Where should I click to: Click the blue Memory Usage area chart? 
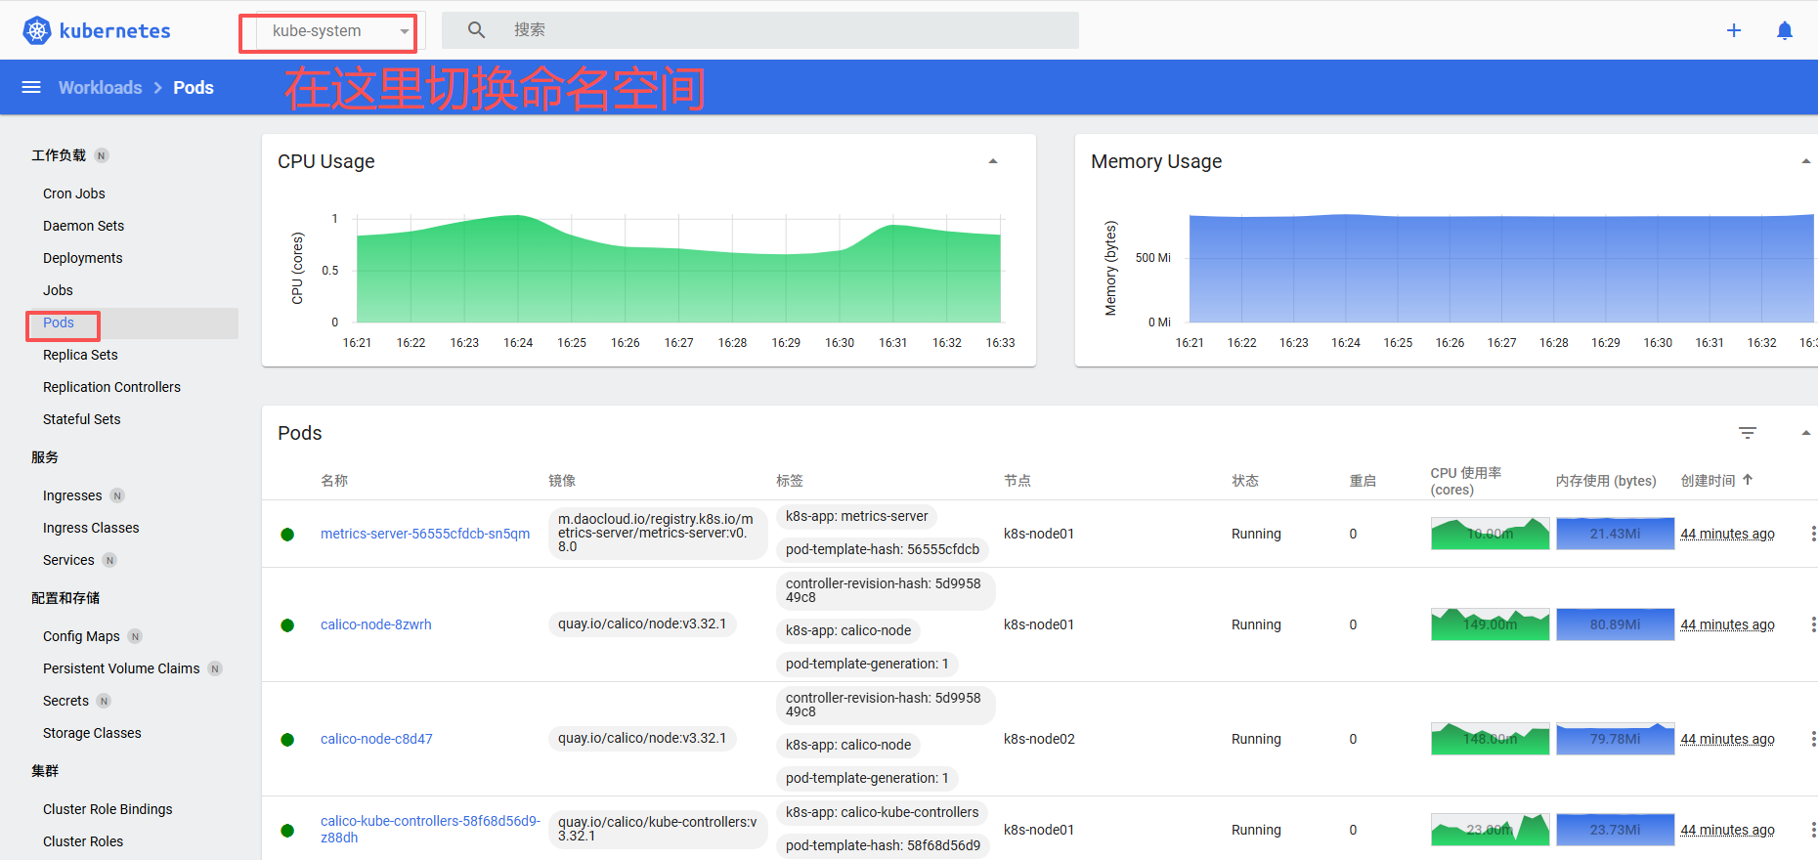coord(1501,269)
